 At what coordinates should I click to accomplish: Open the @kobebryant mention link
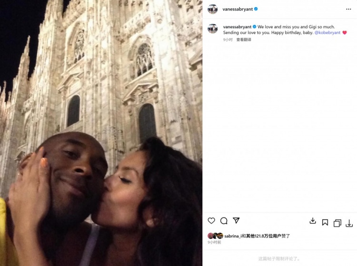[x=327, y=32]
